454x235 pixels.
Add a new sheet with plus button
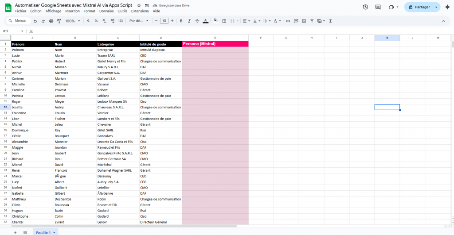coord(15,232)
